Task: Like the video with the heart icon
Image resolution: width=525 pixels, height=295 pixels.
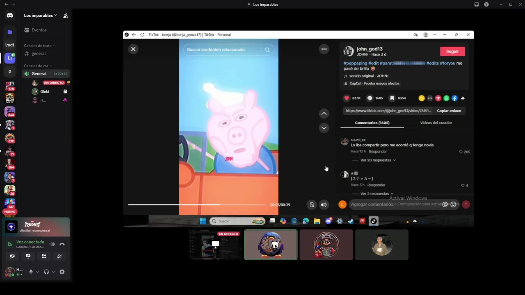Action: pos(347,98)
